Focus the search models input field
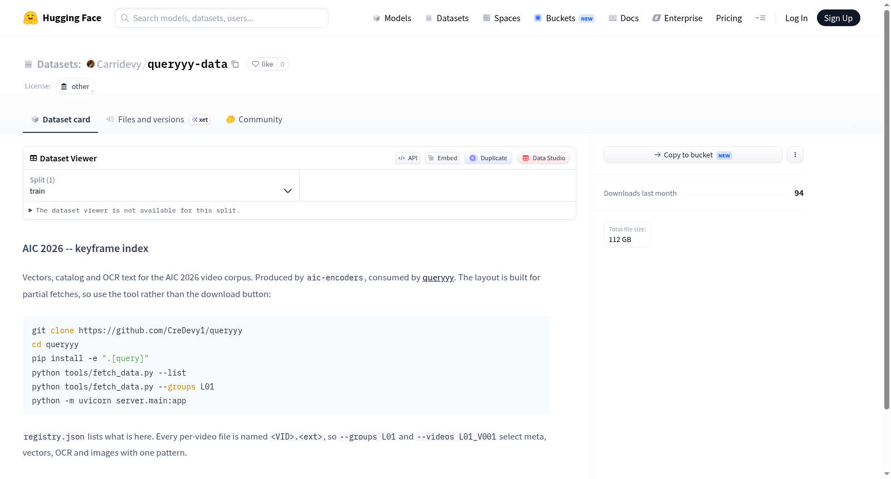891x479 pixels. tap(222, 18)
